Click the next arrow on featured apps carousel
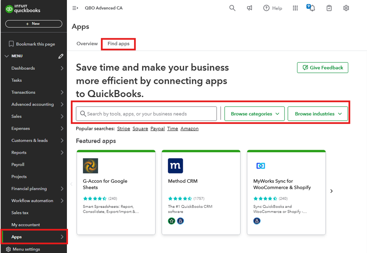Image resolution: width=367 pixels, height=253 pixels. pyautogui.click(x=331, y=191)
